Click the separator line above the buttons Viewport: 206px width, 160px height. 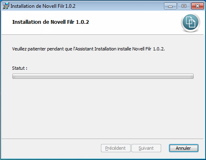103,139
